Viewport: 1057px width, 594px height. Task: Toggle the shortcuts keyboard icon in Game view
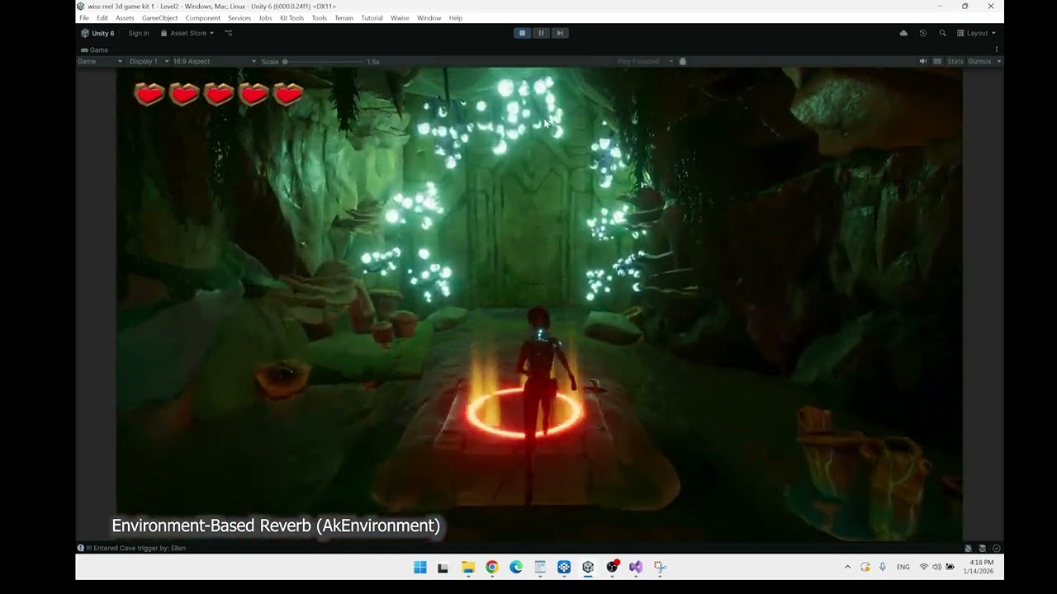click(937, 62)
